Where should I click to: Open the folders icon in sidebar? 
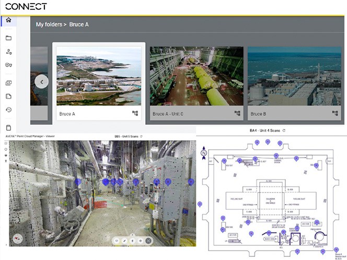point(8,38)
